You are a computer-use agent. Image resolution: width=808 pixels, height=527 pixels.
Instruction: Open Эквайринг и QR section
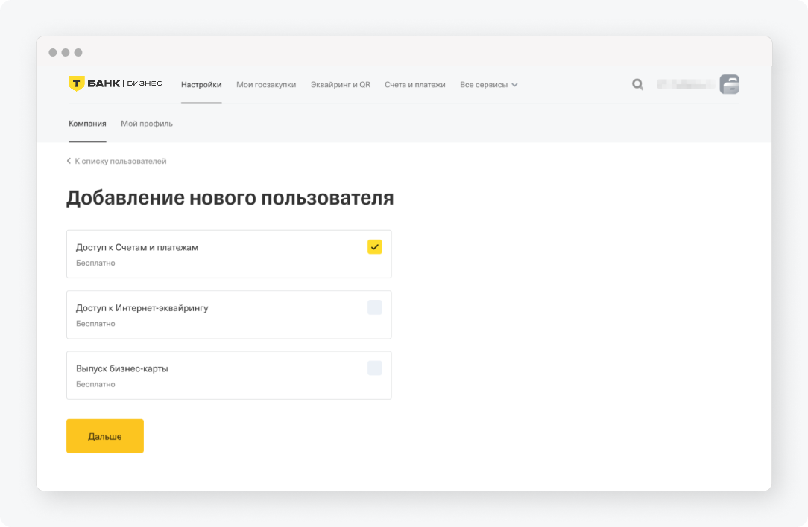pyautogui.click(x=340, y=84)
